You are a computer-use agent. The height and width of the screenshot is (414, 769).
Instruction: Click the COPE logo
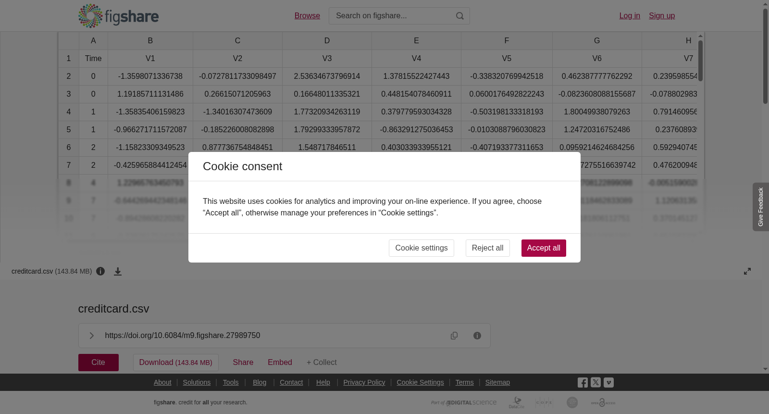click(544, 402)
